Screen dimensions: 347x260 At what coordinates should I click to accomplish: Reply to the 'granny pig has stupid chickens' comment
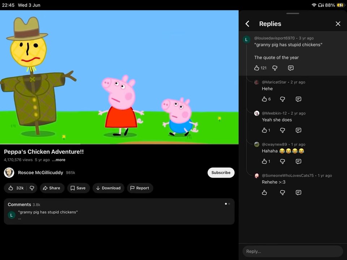(x=291, y=68)
